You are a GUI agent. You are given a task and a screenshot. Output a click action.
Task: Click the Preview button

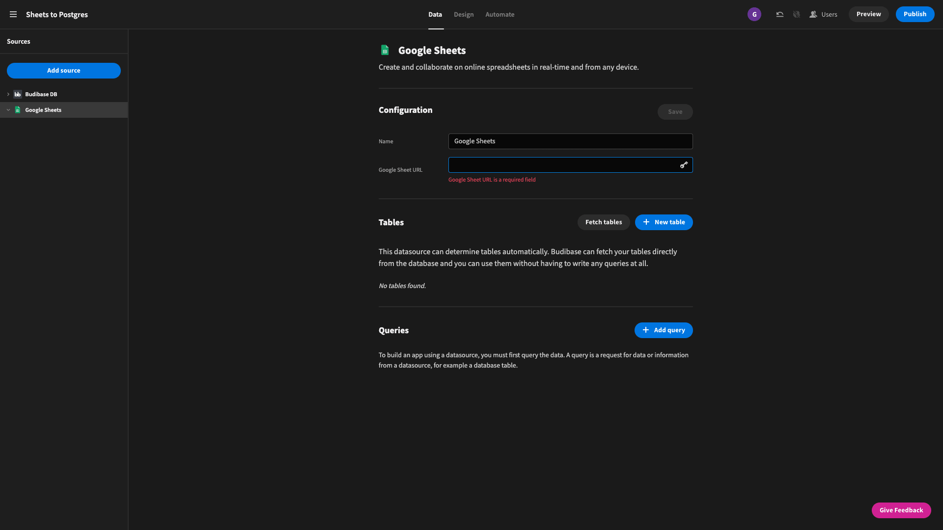tap(868, 14)
